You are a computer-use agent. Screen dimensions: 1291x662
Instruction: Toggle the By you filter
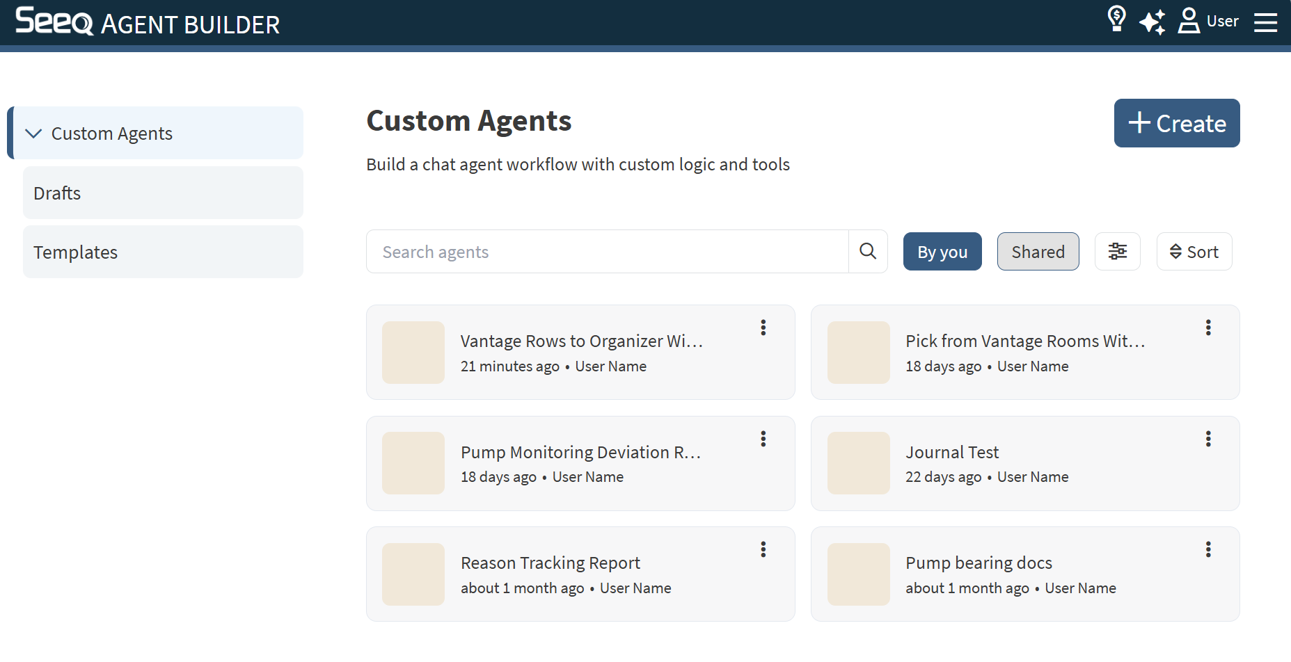click(942, 252)
